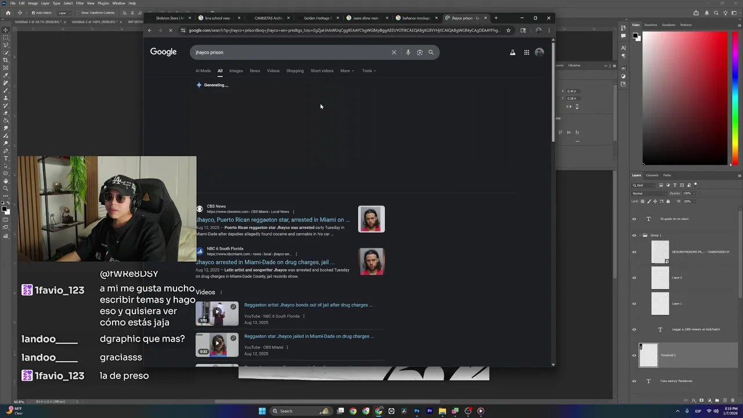Hide the Layer 1 layer
This screenshot has height=418, width=743.
[x=634, y=304]
